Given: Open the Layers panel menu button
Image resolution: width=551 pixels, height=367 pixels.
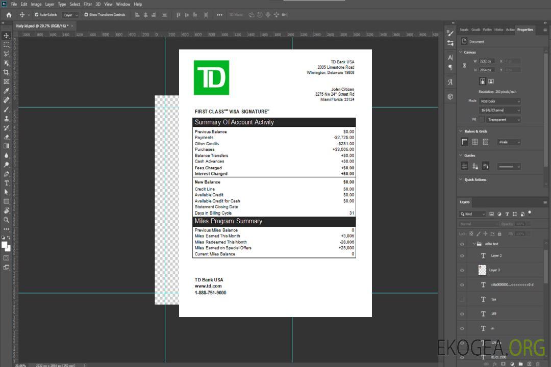Looking at the screenshot, I should tap(545, 202).
